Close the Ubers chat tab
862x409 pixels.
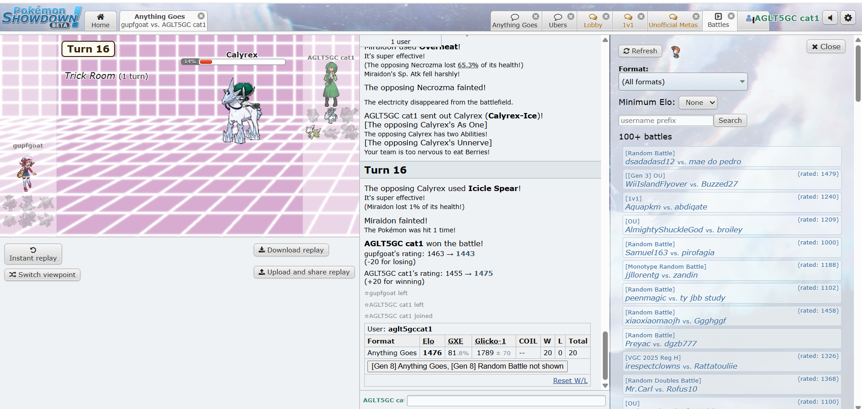click(x=570, y=17)
